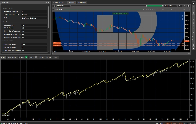This screenshot has height=124, width=196.
Task: Click the left handle of the backtest date range slider
Action: [146, 6]
